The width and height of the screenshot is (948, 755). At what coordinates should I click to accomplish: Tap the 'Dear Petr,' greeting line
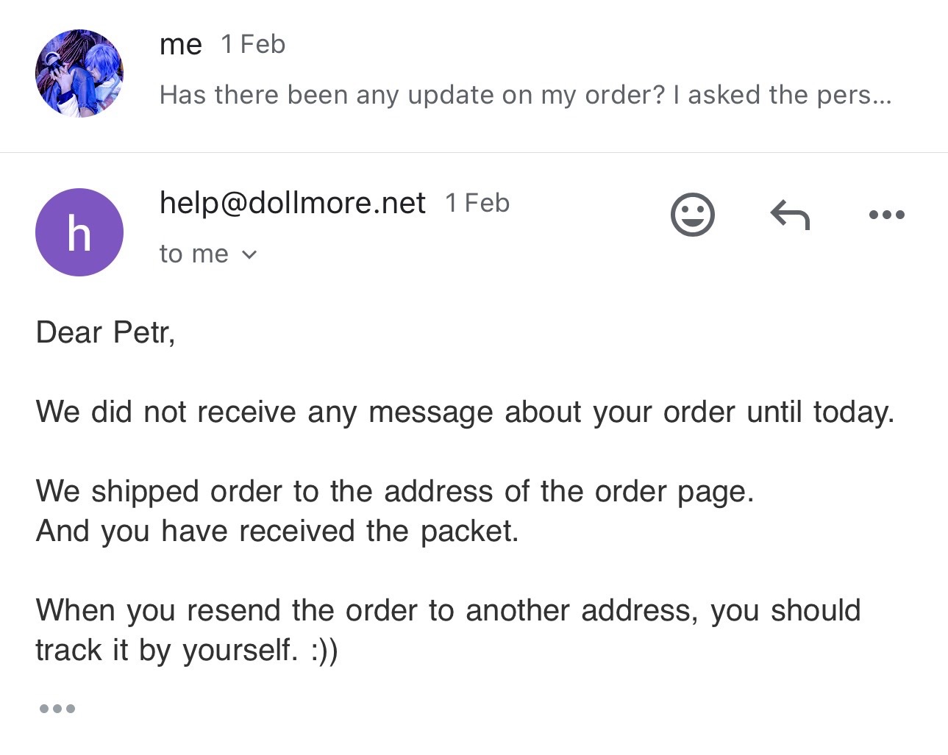[105, 332]
